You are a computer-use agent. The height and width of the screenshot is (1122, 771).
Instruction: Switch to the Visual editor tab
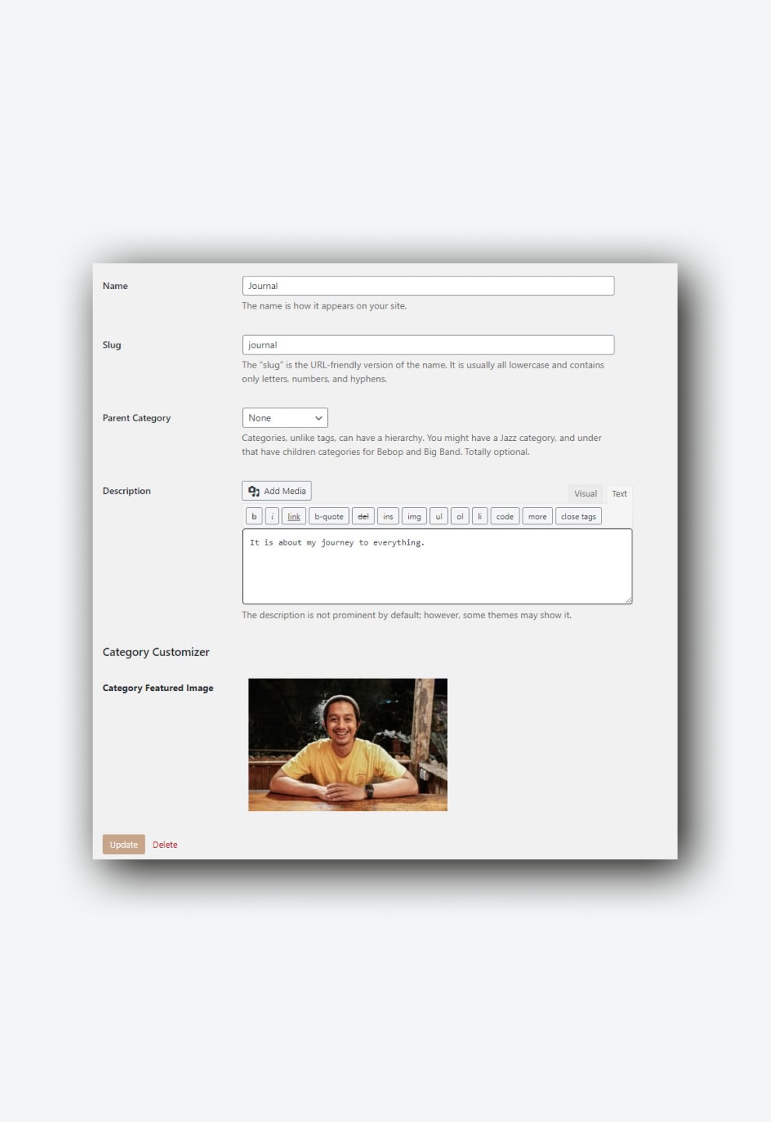[585, 494]
